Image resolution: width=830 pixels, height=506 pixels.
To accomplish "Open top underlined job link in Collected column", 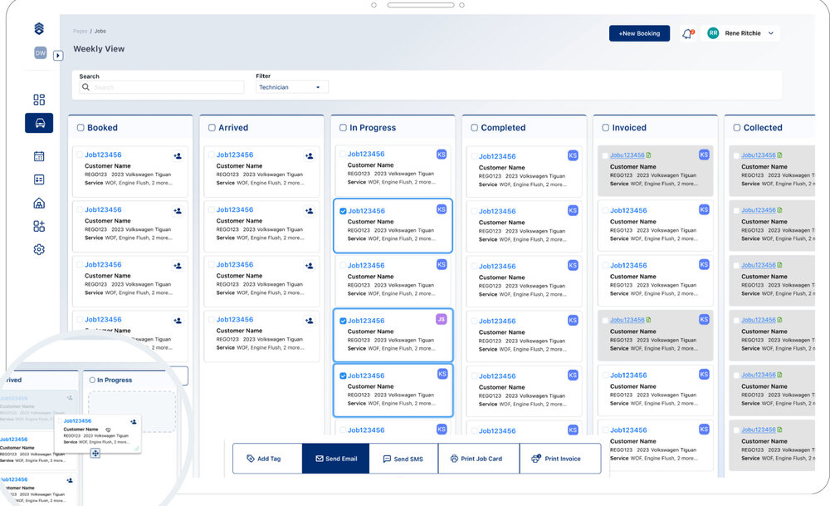I will (759, 155).
